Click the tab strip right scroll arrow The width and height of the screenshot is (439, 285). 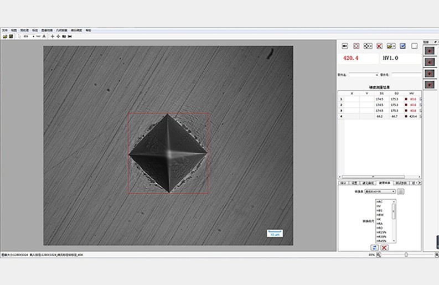pos(420,183)
